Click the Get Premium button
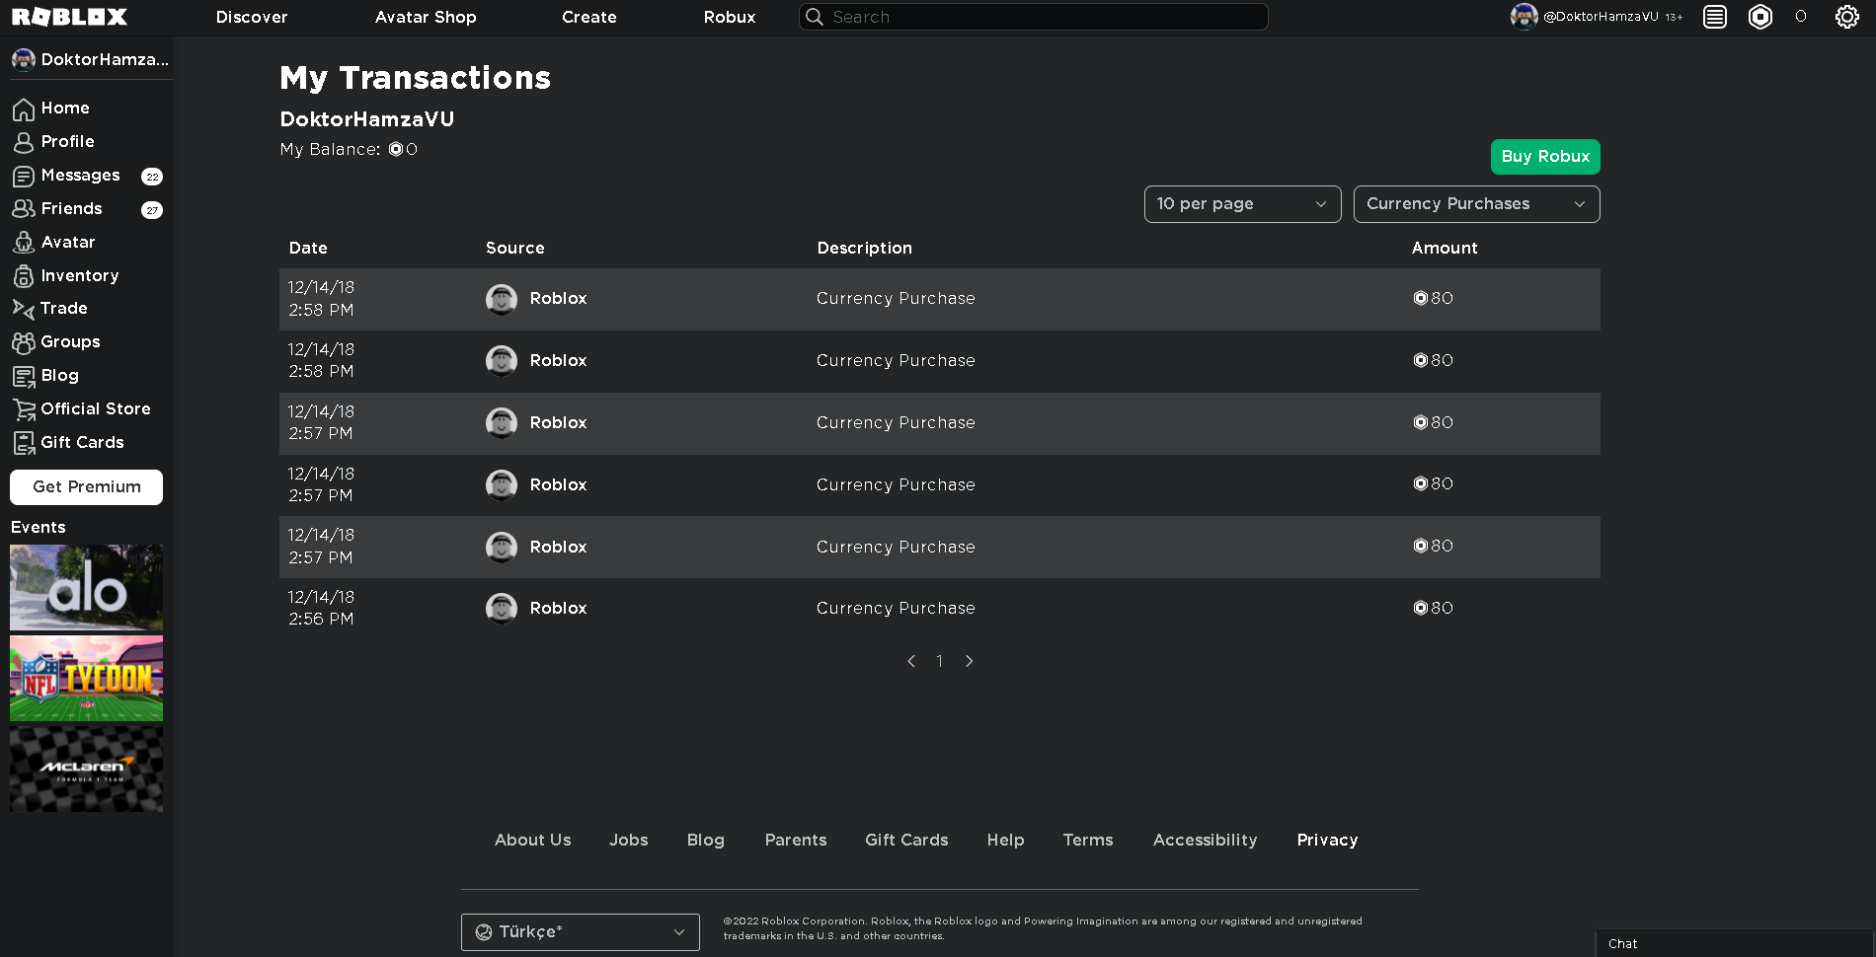The image size is (1876, 957). [x=87, y=487]
